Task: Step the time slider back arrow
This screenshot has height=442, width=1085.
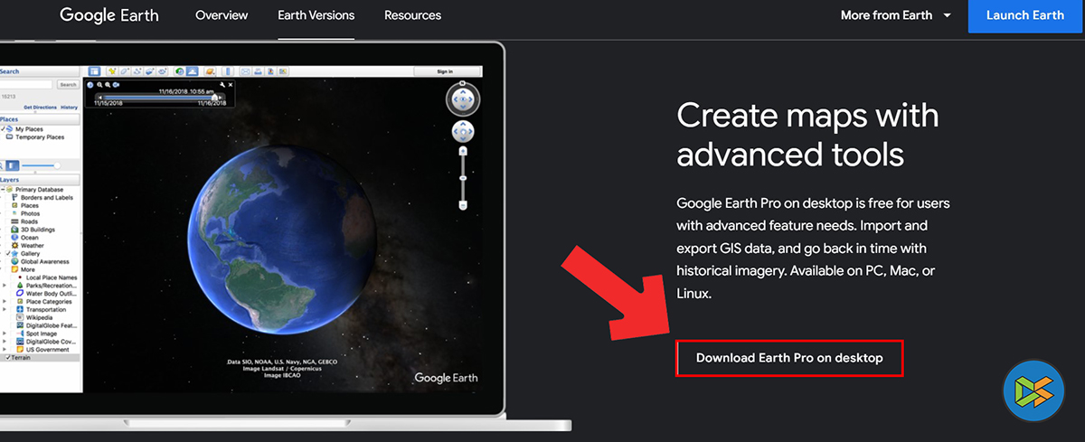Action: (100, 98)
